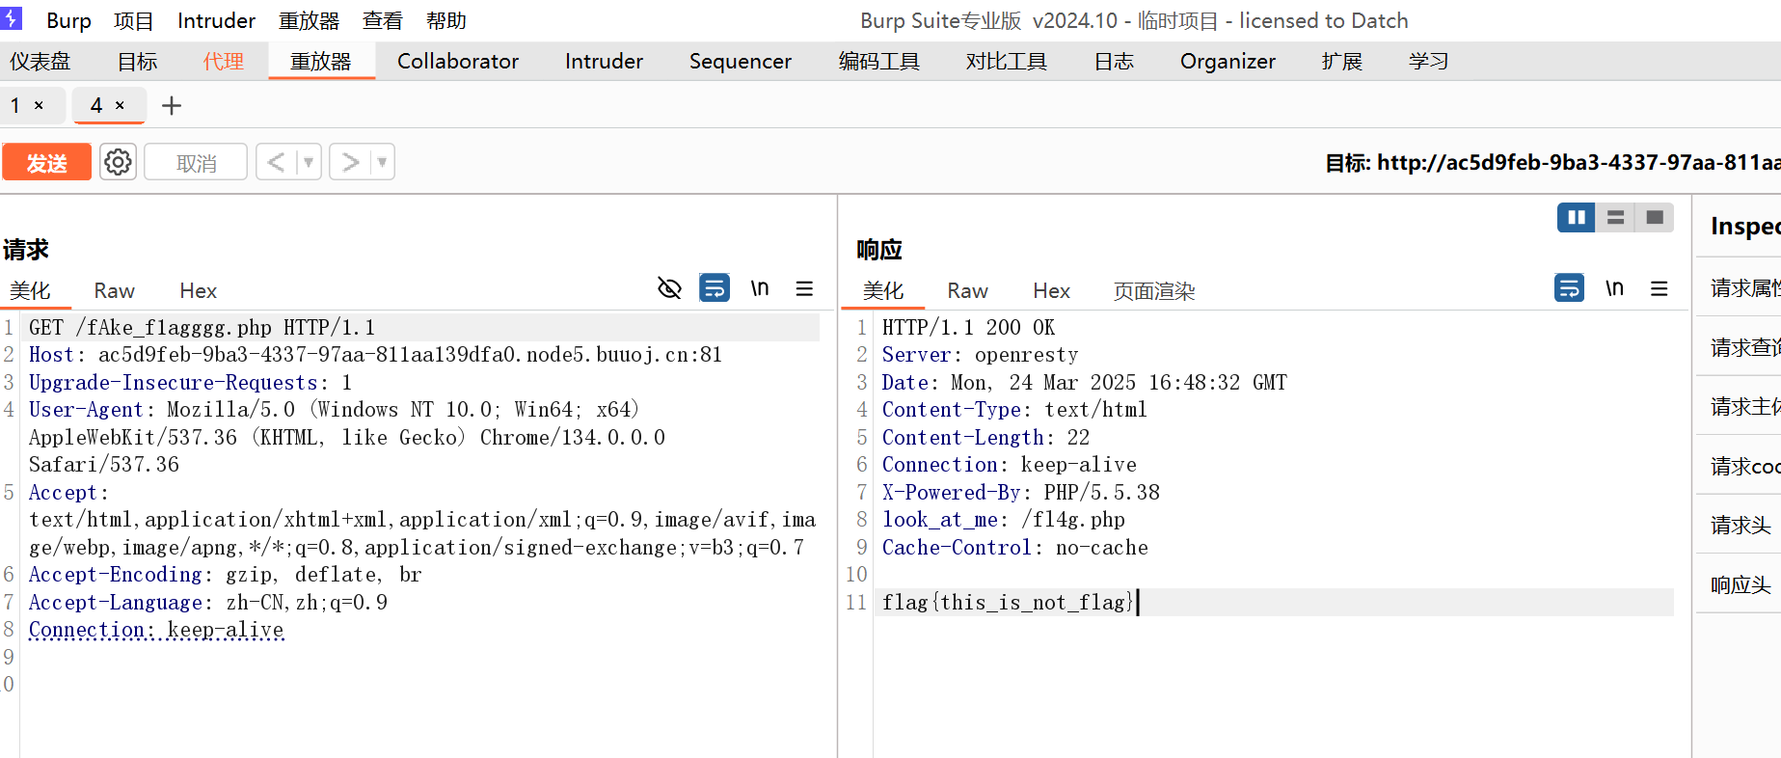Click the cancel request button

click(196, 162)
